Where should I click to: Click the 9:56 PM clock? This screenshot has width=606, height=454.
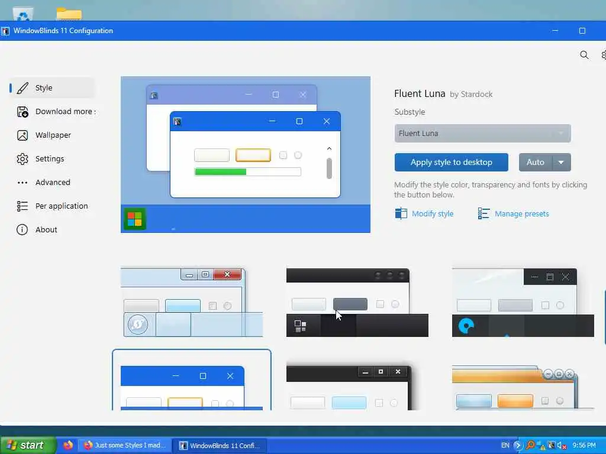coord(584,445)
